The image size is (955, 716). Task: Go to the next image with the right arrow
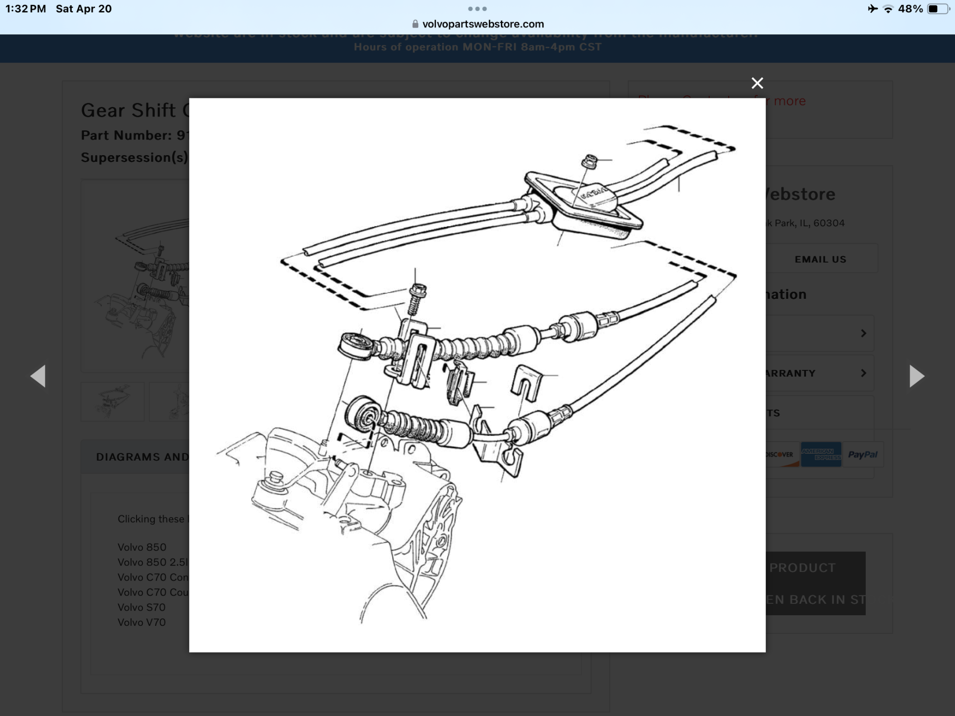point(916,376)
